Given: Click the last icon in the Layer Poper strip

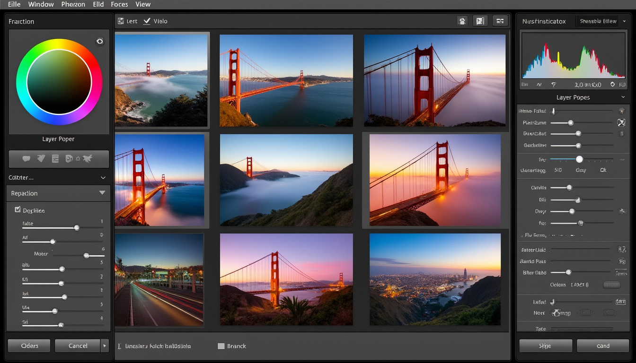Looking at the screenshot, I should 87,159.
